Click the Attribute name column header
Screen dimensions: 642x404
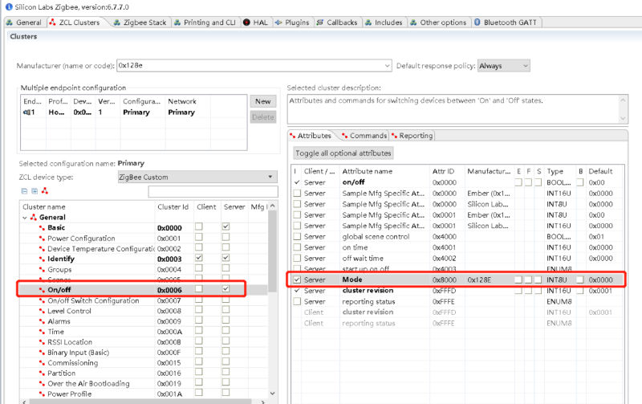click(368, 171)
